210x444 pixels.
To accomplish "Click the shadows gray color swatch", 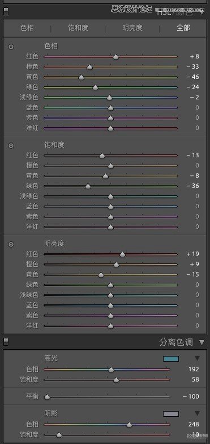I will point(171,414).
